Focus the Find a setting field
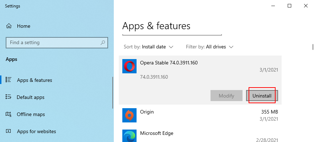The width and height of the screenshot is (314, 142). [57, 42]
